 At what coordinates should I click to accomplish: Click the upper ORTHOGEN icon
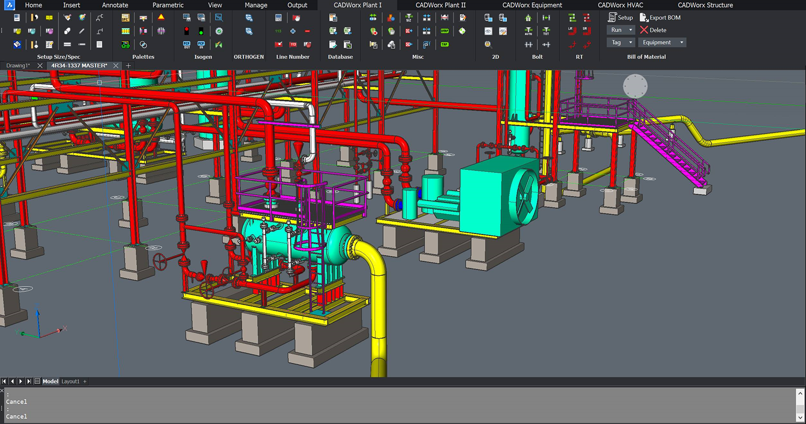(x=249, y=18)
